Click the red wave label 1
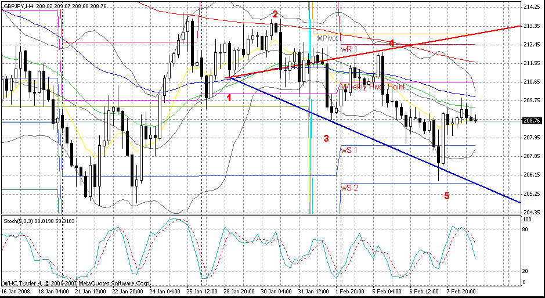The height and width of the screenshot is (298, 545). [229, 98]
